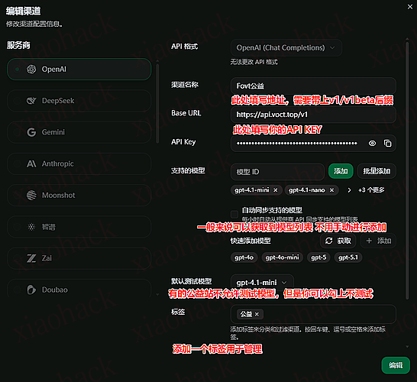Click the Base URL input field
The height and width of the screenshot is (382, 417).
313,115
